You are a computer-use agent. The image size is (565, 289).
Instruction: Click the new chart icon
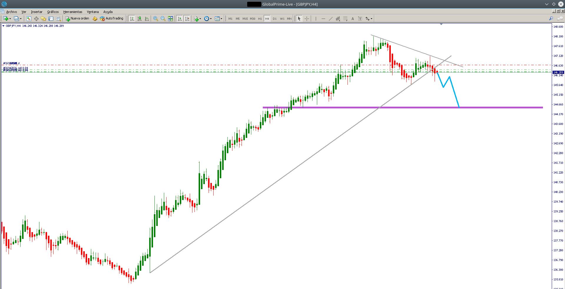pyautogui.click(x=6, y=19)
